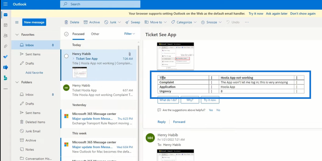Click Forward link in message
This screenshot has height=161, width=322.
point(179,122)
